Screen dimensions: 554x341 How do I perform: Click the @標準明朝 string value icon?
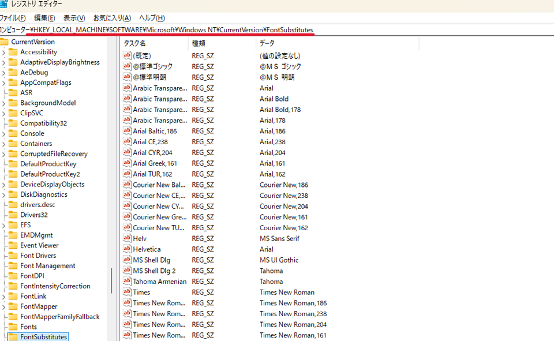click(127, 77)
